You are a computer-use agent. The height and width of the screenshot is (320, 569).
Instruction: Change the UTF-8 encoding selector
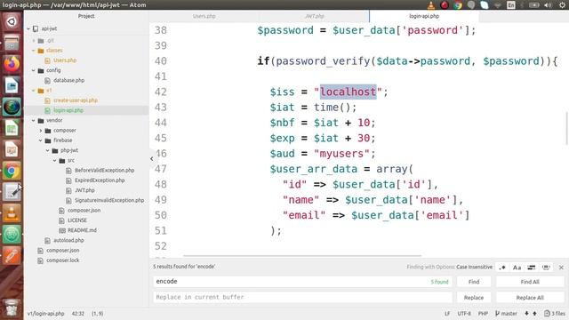(x=464, y=314)
